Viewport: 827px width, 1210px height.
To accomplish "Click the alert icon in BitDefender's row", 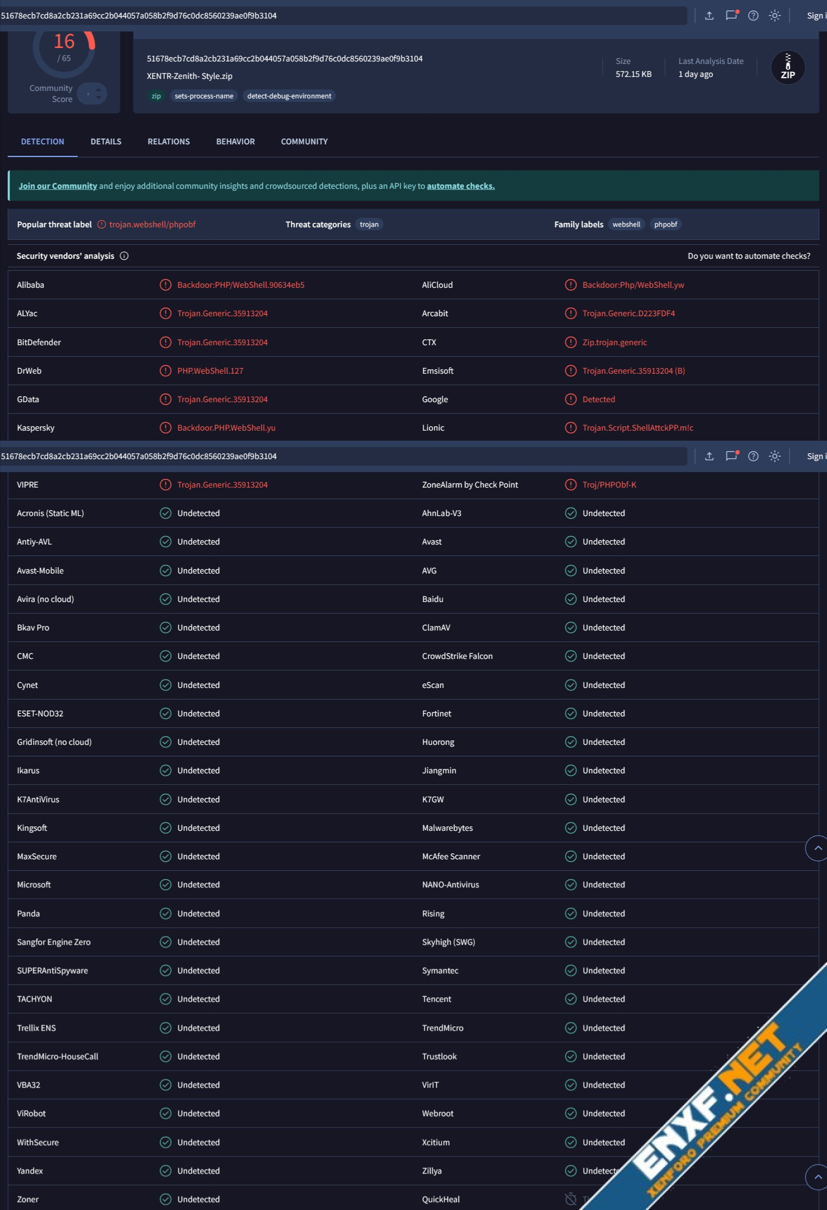I will 165,342.
